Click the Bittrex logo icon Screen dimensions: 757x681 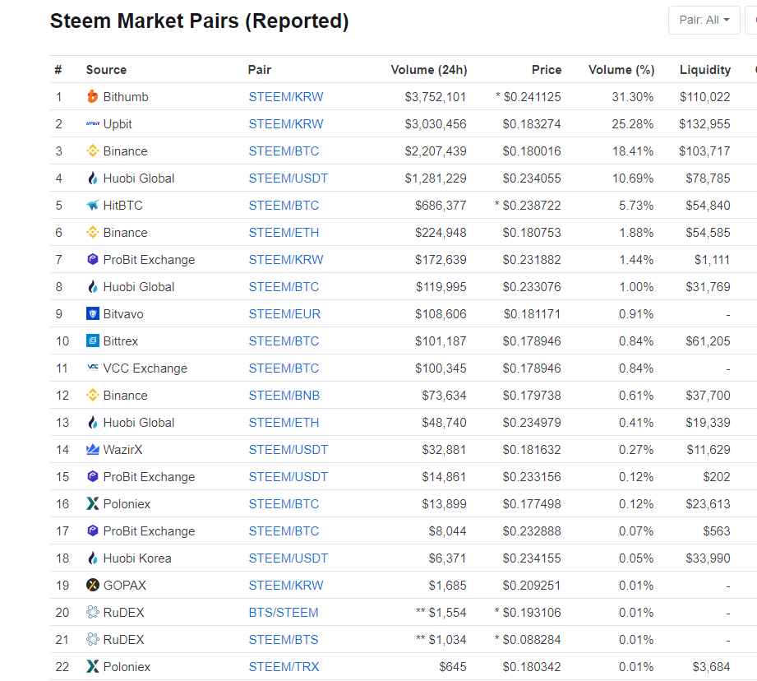point(92,340)
